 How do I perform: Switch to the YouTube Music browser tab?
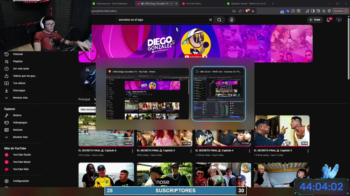coord(194,4)
